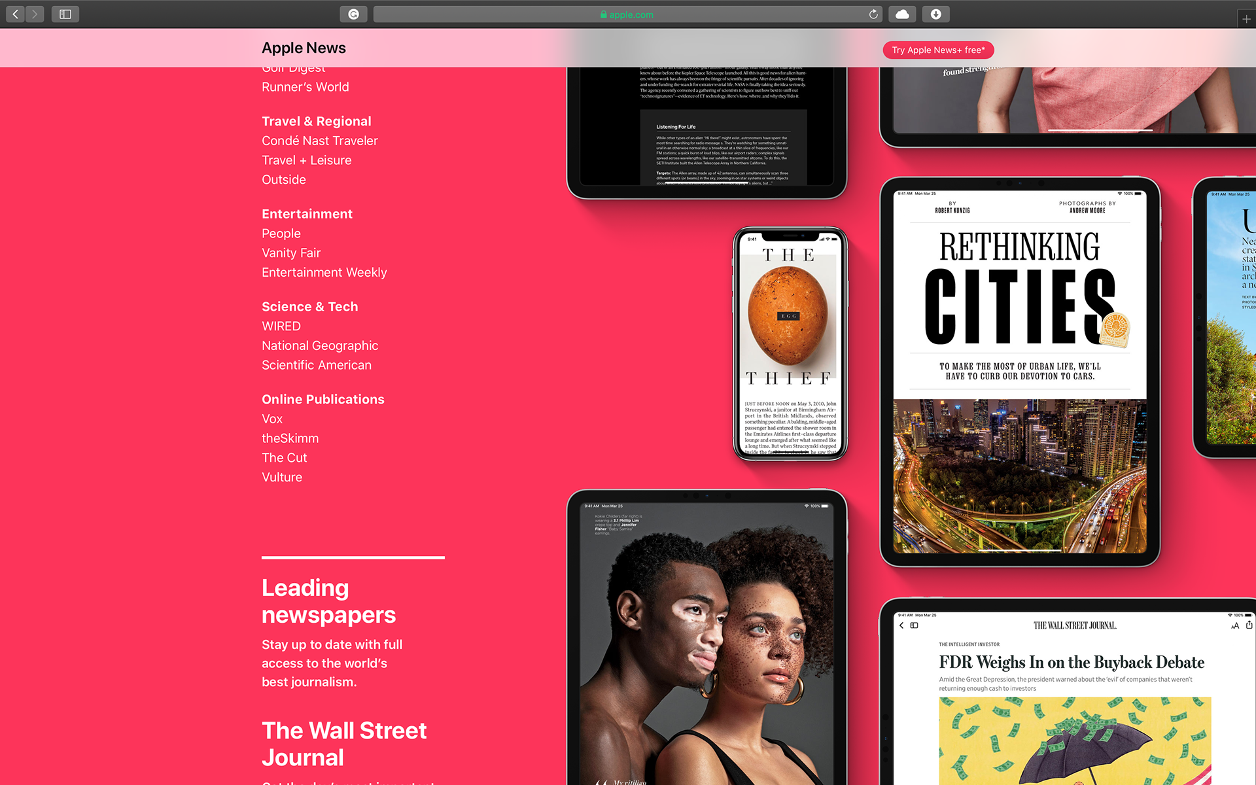Select theSkimm entry

290,438
